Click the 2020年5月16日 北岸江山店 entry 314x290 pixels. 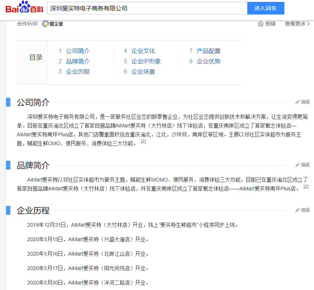[88, 254]
